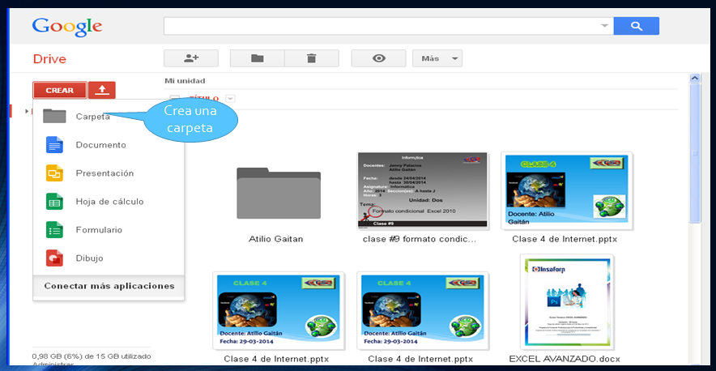Click the 'EXCEL AVANZADO.docx' file name
This screenshot has width=716, height=371.
[x=565, y=359]
